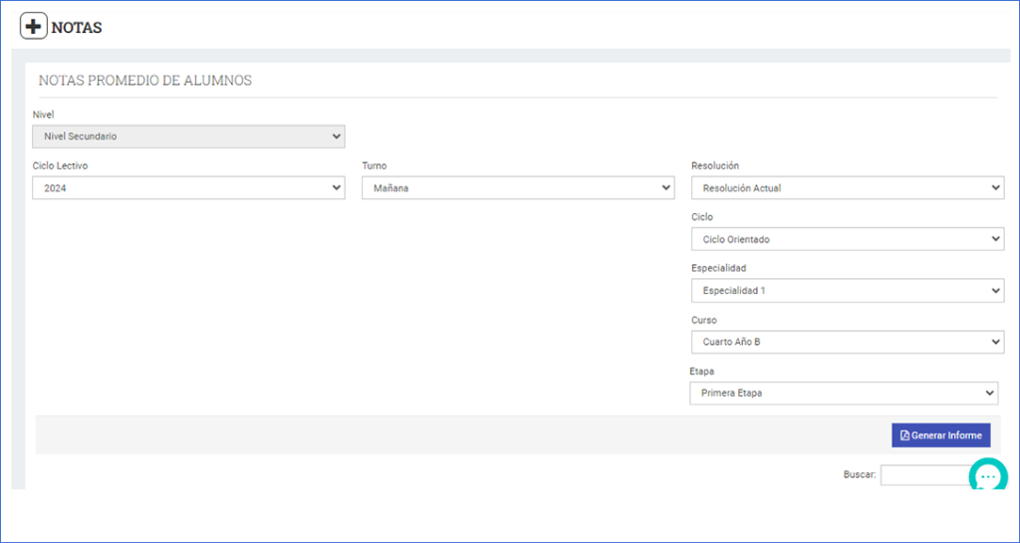Open the Curso dropdown showing Cuarto Año B

(848, 342)
